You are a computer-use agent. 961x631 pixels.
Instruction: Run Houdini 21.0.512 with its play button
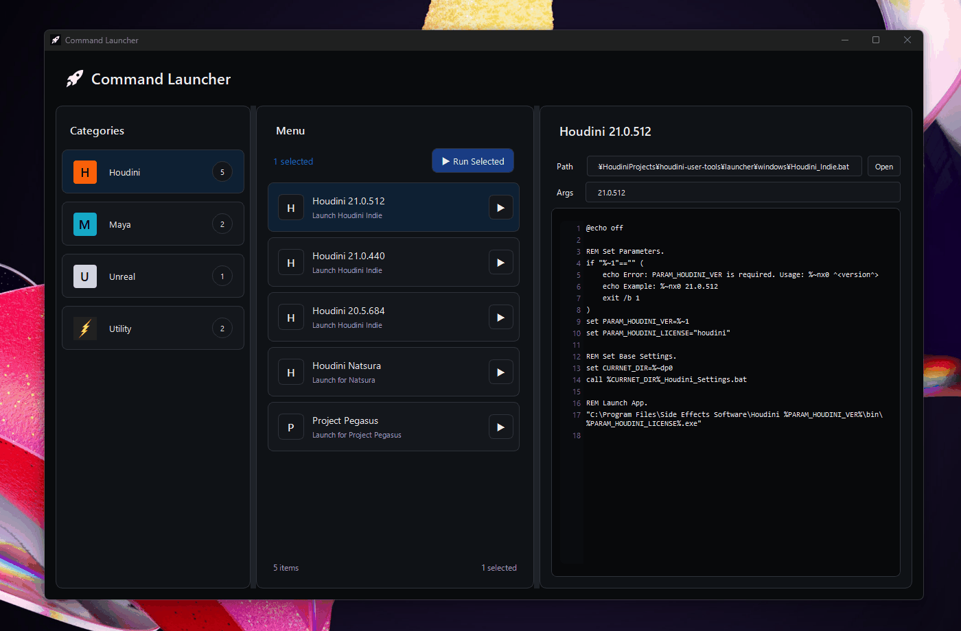click(x=501, y=208)
